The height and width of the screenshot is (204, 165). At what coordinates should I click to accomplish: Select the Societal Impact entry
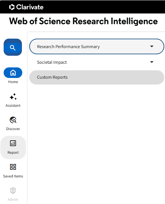tap(97, 62)
